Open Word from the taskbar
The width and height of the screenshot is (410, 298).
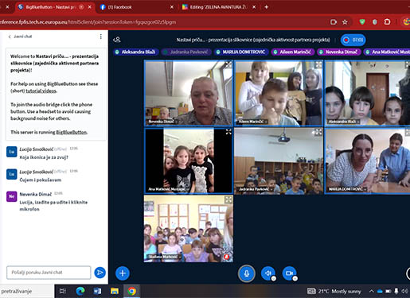[97, 292]
